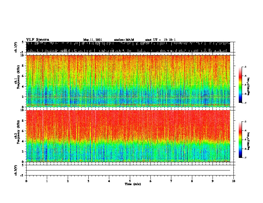The image size is (263, 203).
Task: Click the ch.1 color scale bar
Action: tap(240, 85)
